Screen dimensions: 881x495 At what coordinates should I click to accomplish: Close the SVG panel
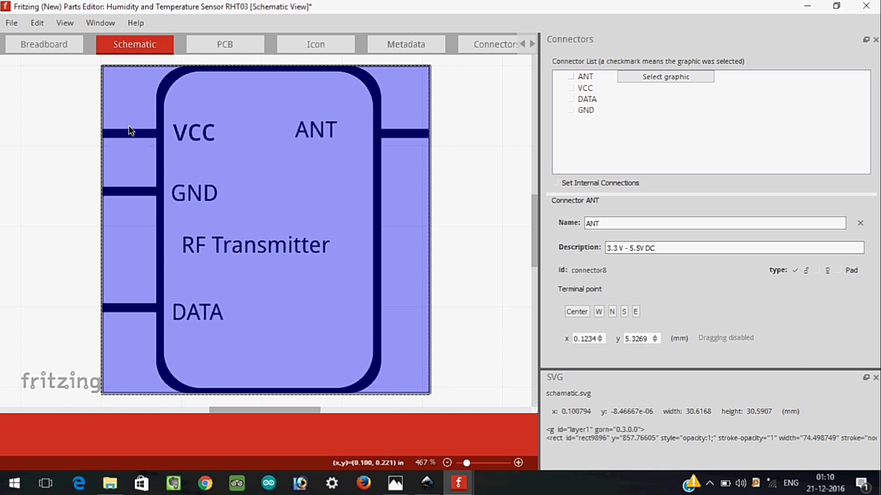876,377
